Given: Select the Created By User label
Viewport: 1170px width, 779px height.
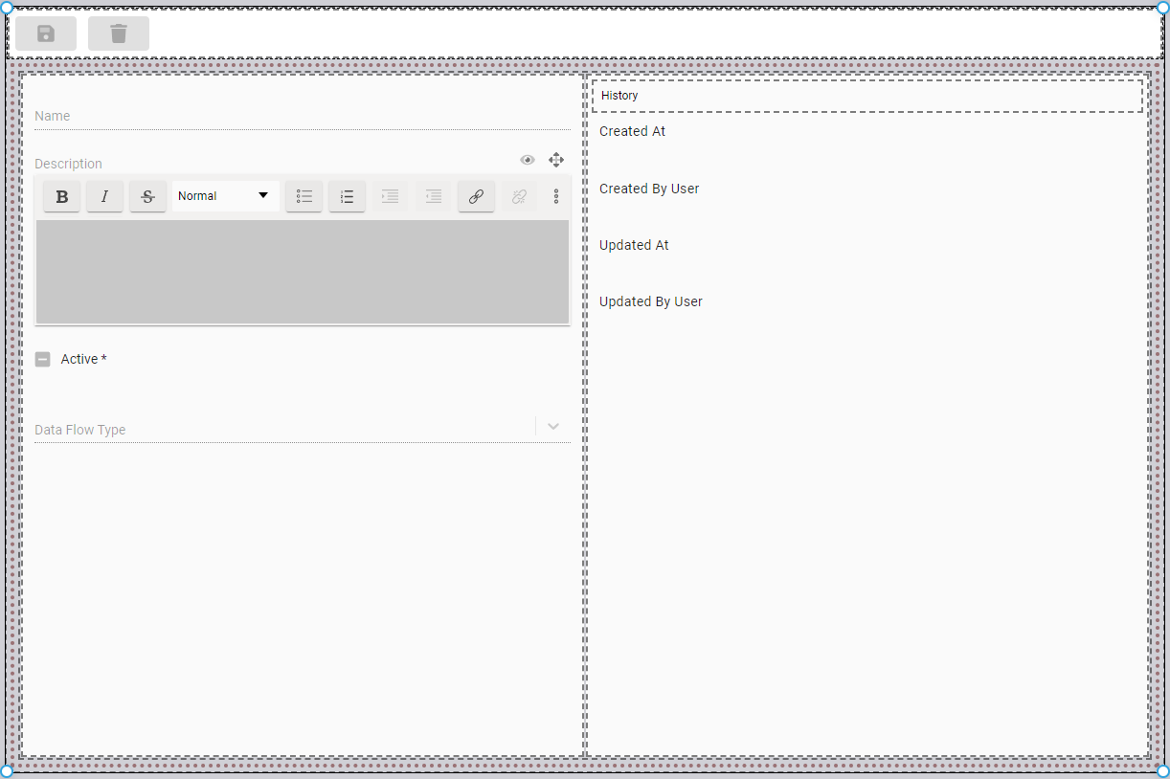Looking at the screenshot, I should pyautogui.click(x=649, y=189).
